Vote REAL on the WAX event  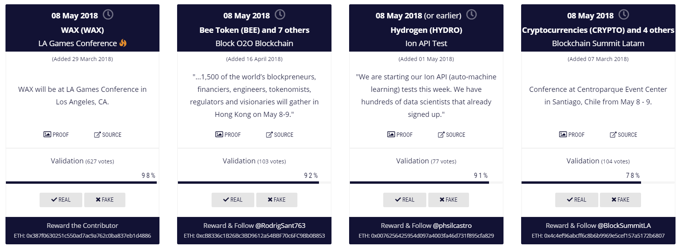coord(61,200)
